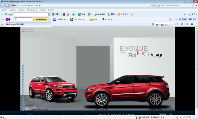Select the Evoque 預約挑動 tab
Image resolution: width=198 pixels, height=119 pixels.
[28, 24]
